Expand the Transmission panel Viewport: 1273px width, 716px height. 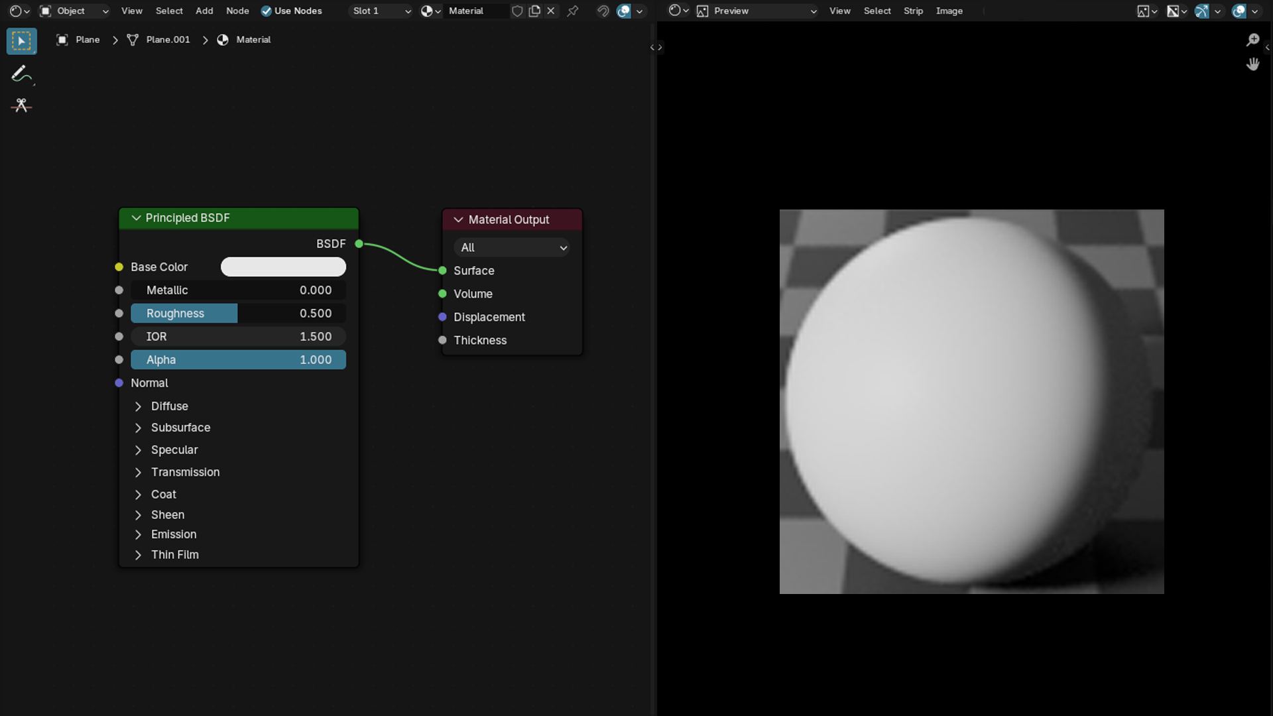pos(138,472)
